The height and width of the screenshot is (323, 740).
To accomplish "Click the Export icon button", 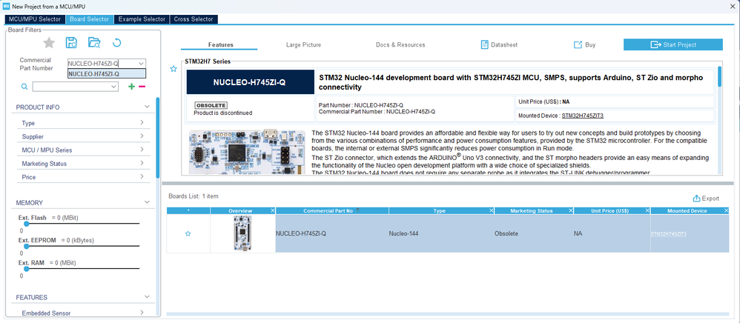I will click(706, 199).
